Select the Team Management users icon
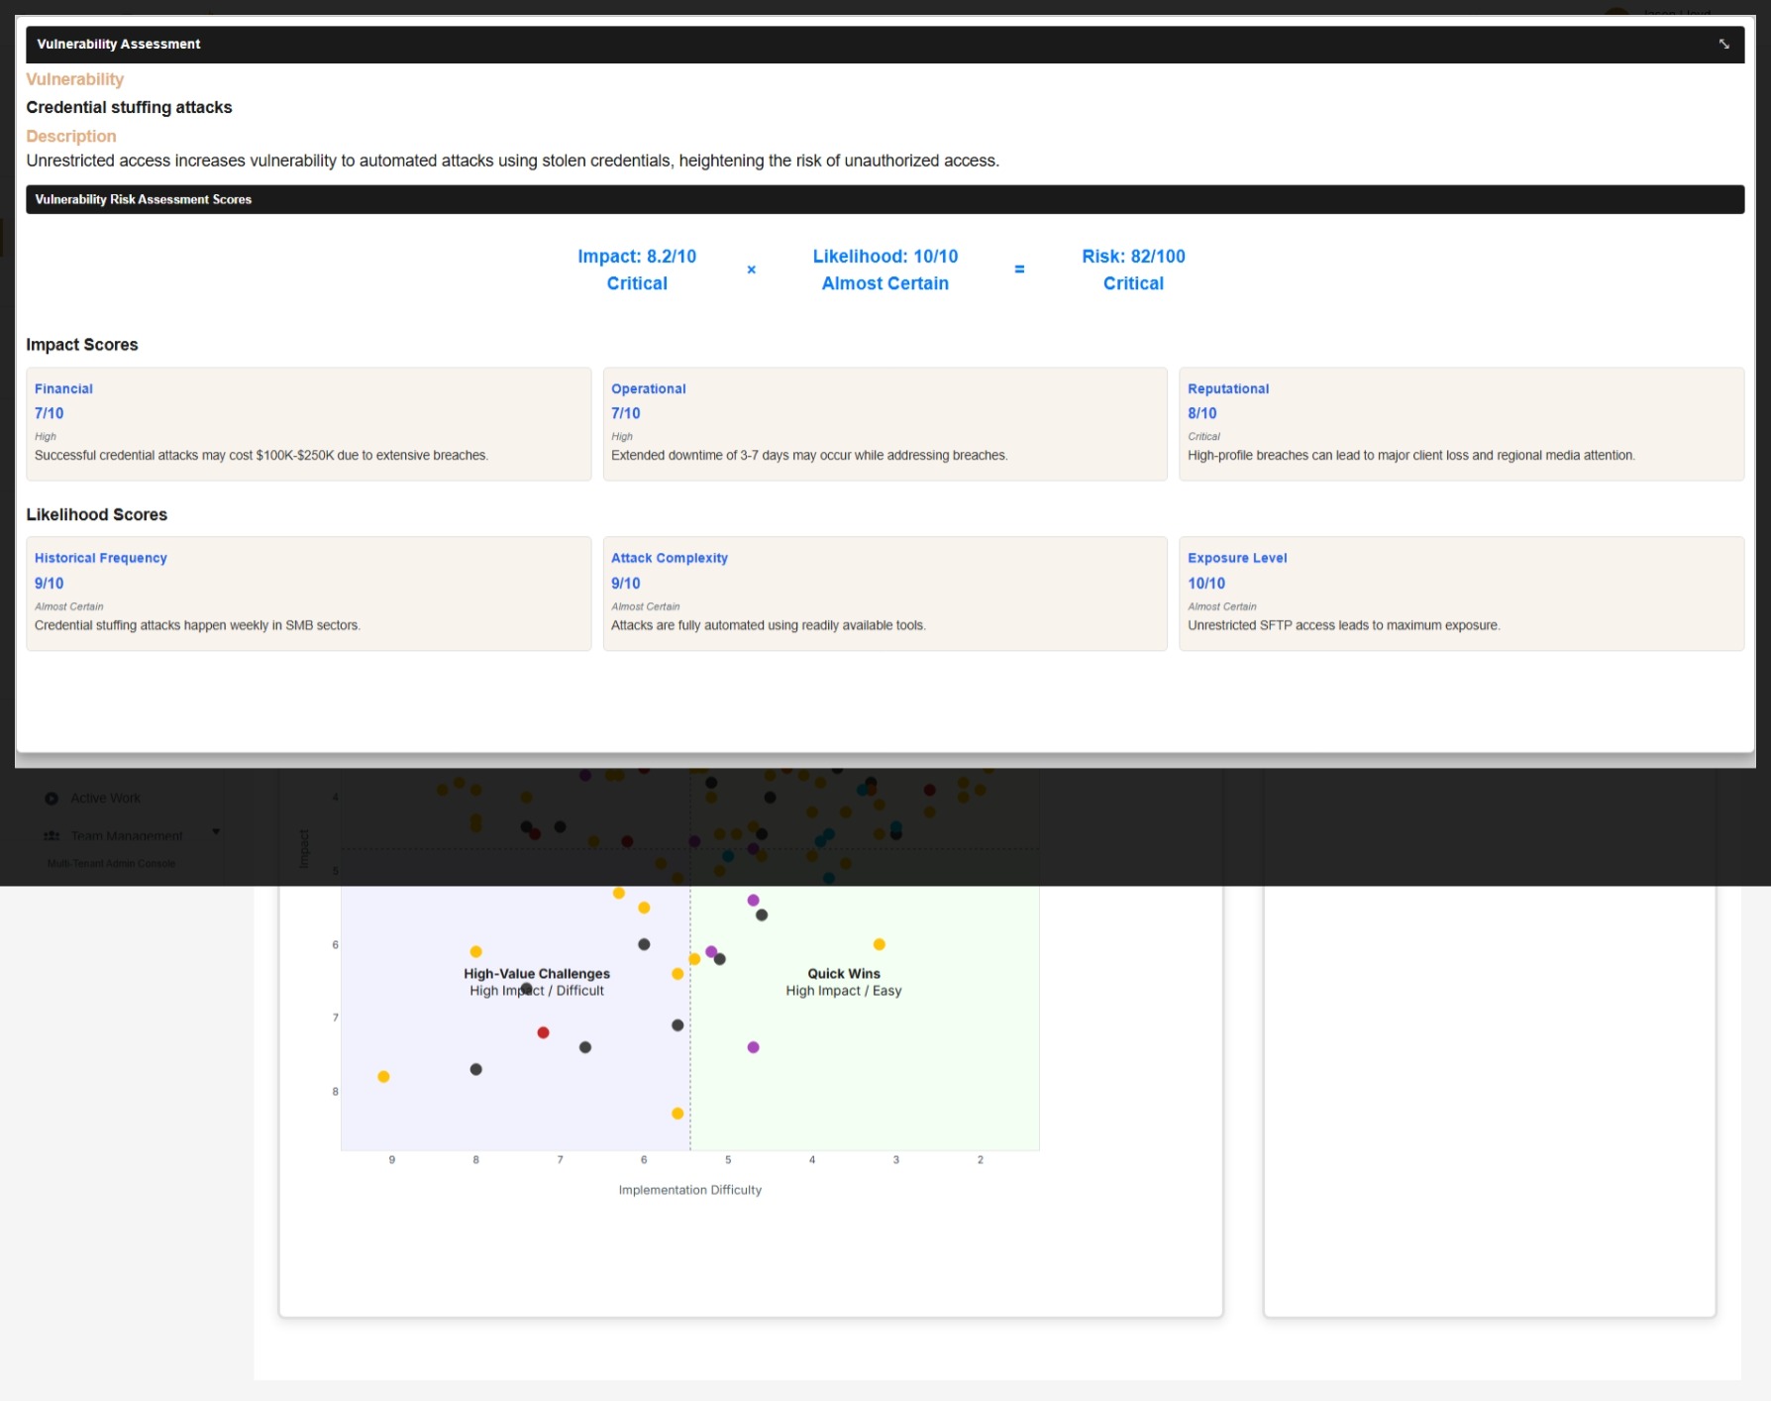This screenshot has height=1401, width=1771. click(52, 835)
